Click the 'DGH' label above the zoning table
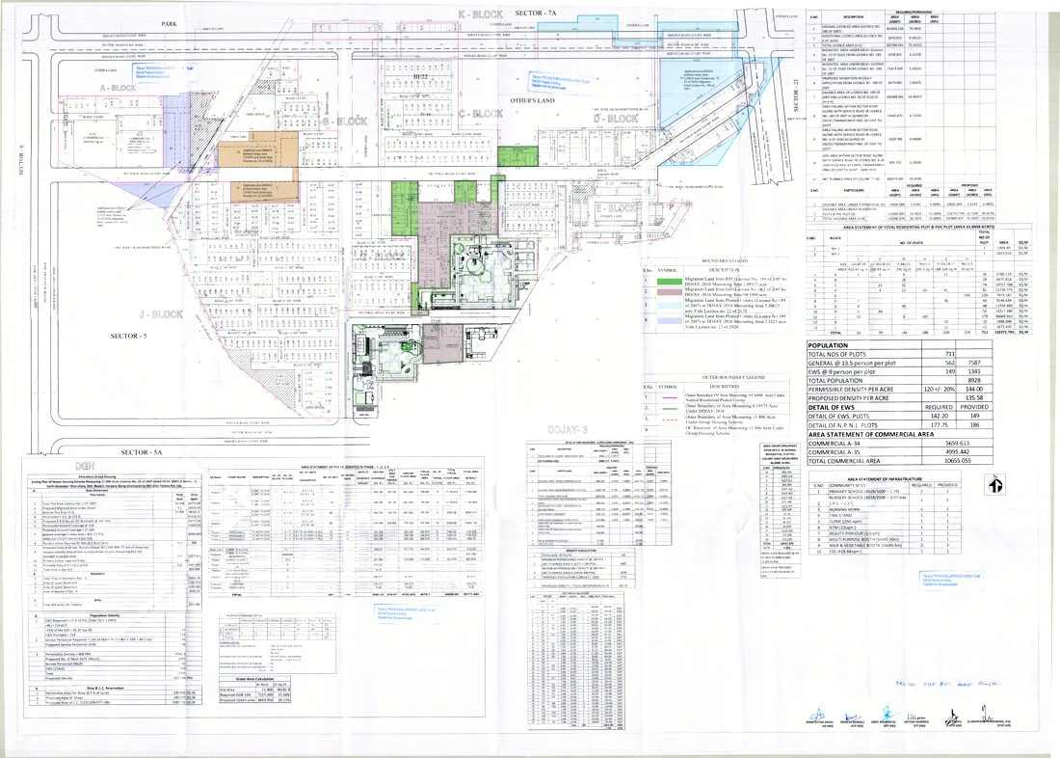Screen dimensions: 1060x758 click(x=85, y=467)
